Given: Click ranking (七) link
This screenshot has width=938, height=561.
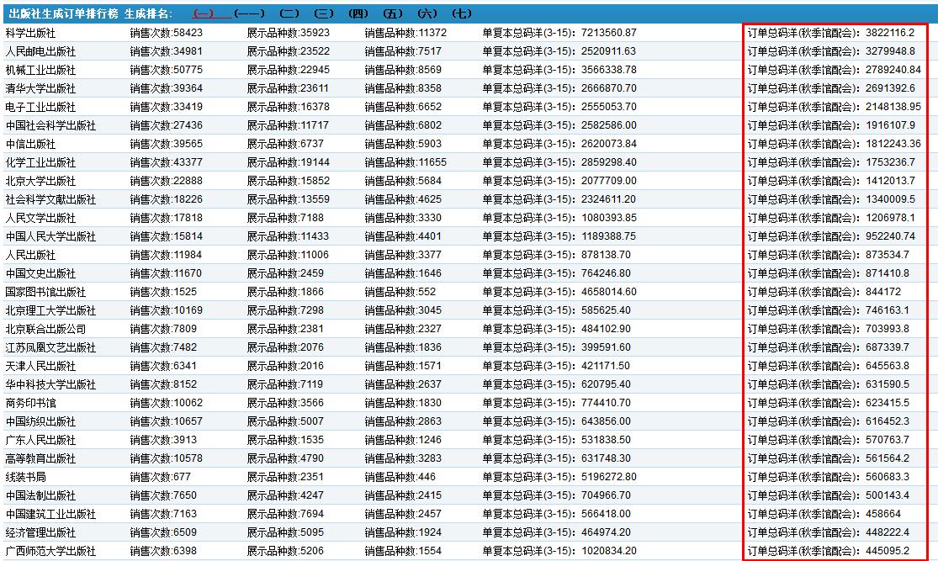Looking at the screenshot, I should [461, 14].
